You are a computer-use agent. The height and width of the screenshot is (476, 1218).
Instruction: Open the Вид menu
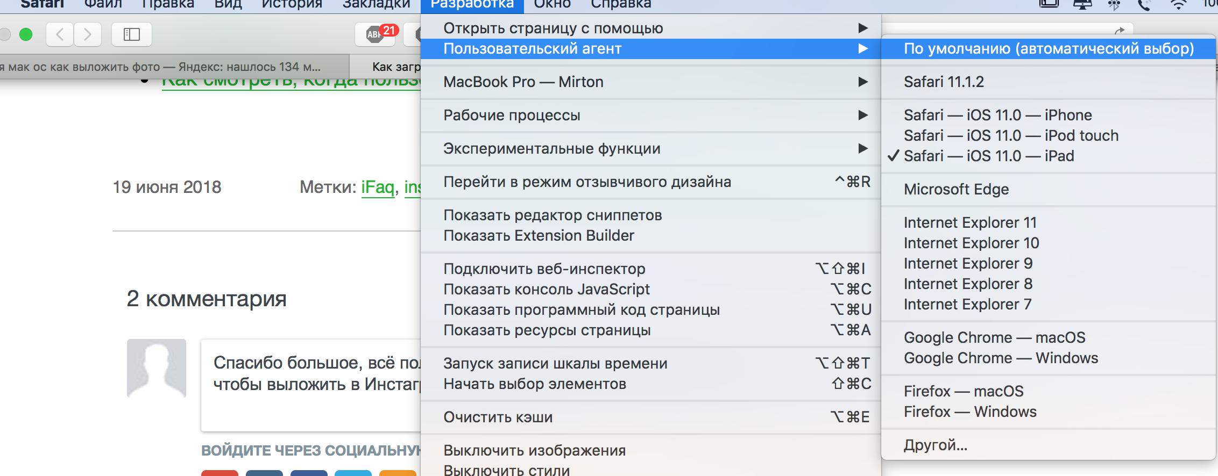[x=228, y=5]
